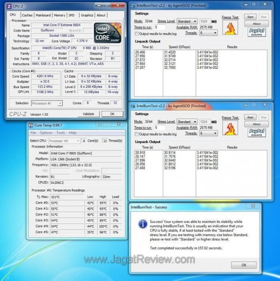Click the flame Freeze Test icon in upper IntelBurnTest
The width and height of the screenshot is (280, 281).
[230, 28]
